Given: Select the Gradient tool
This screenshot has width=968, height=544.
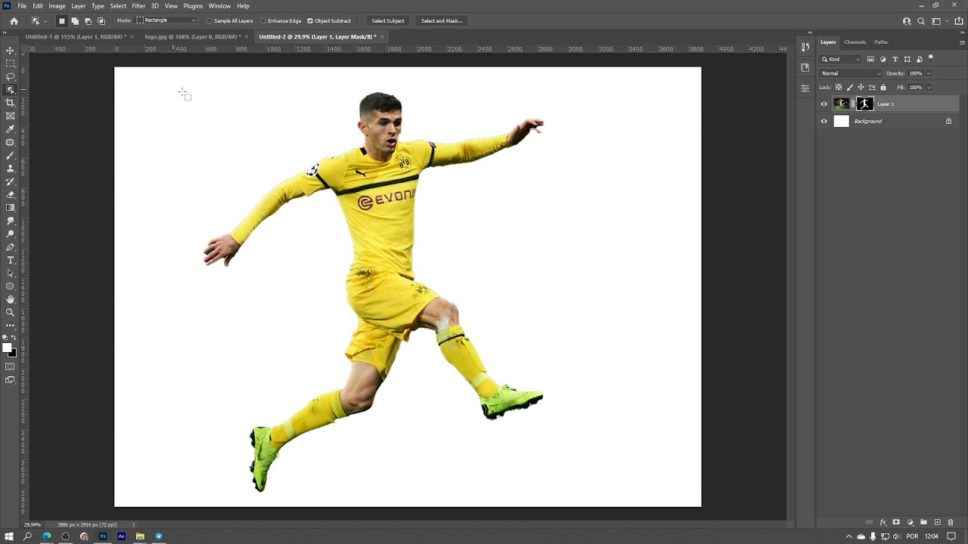Looking at the screenshot, I should click(x=10, y=208).
